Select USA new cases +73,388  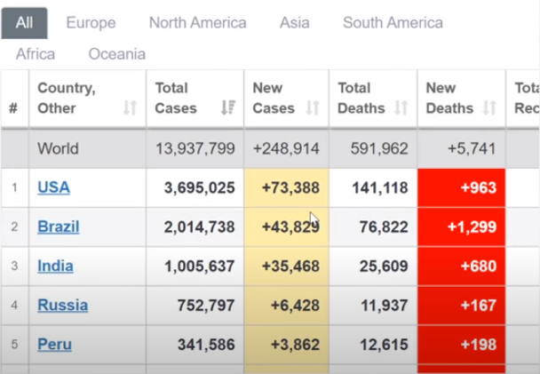click(290, 187)
